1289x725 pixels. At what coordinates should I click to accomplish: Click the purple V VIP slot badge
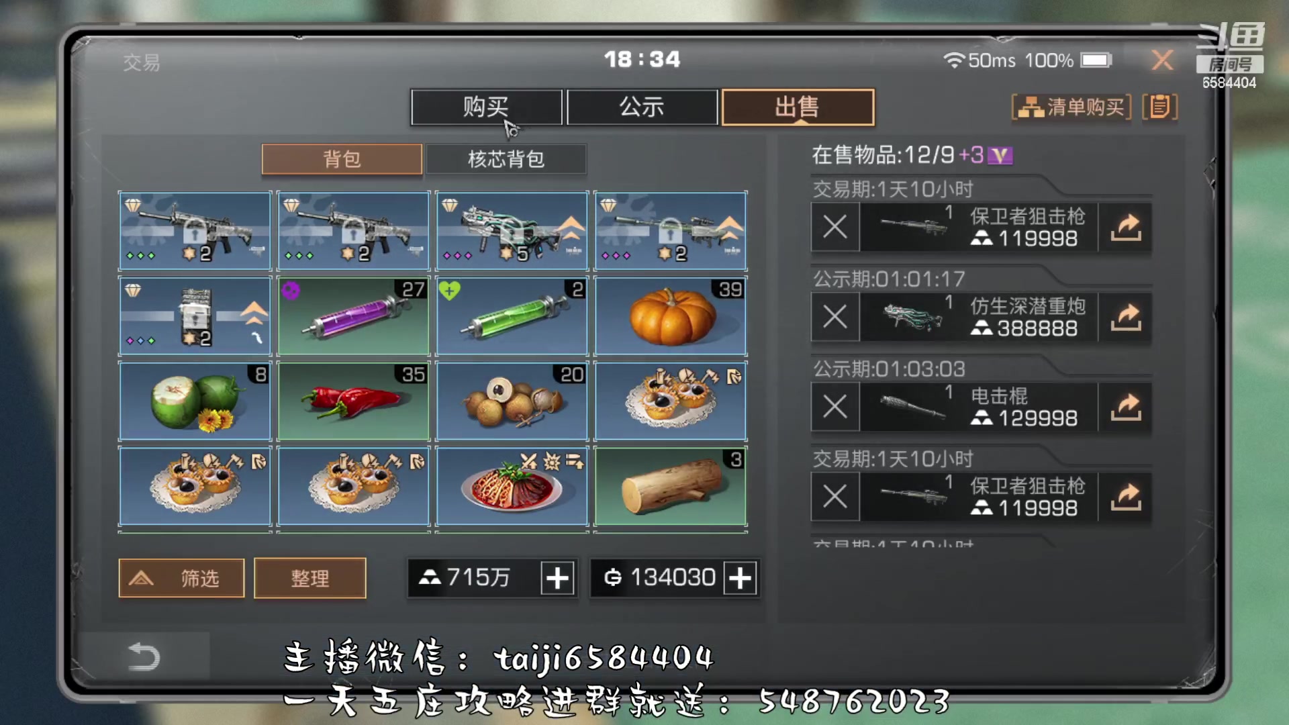click(1000, 156)
